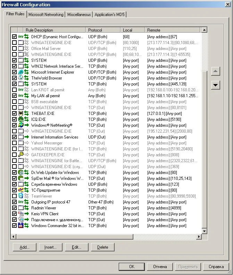Open the Application's MD5 tab
Viewport: 233px width, 275px height.
[x=109, y=15]
